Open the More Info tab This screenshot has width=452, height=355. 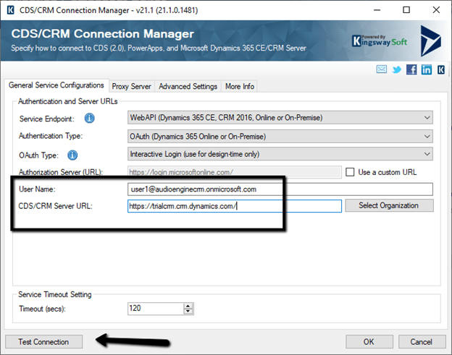point(240,86)
